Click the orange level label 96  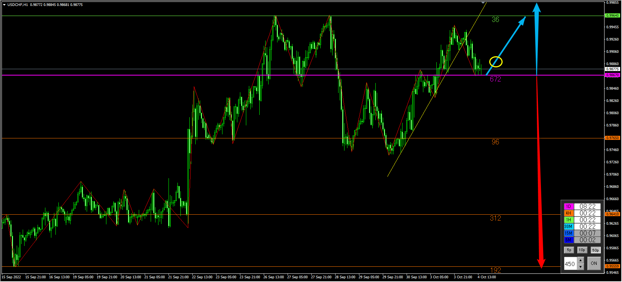coord(496,142)
